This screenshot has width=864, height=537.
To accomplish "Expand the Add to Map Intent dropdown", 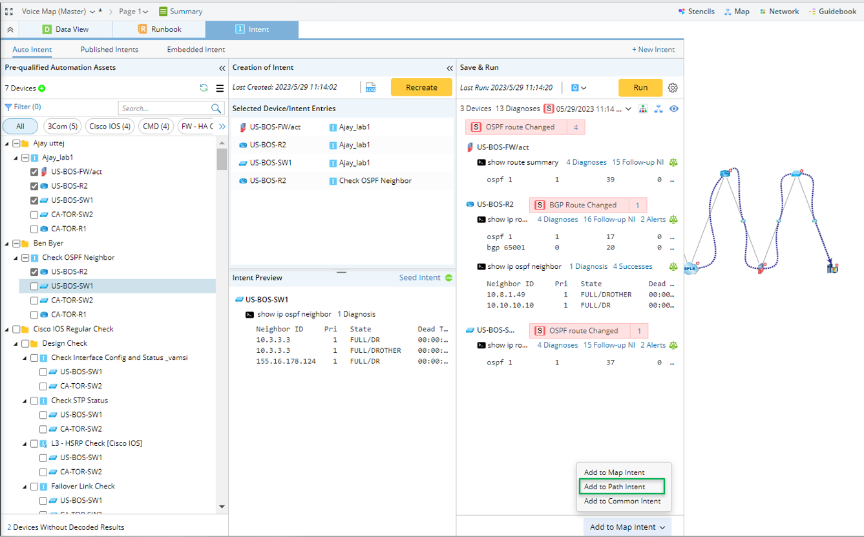I will pyautogui.click(x=627, y=527).
